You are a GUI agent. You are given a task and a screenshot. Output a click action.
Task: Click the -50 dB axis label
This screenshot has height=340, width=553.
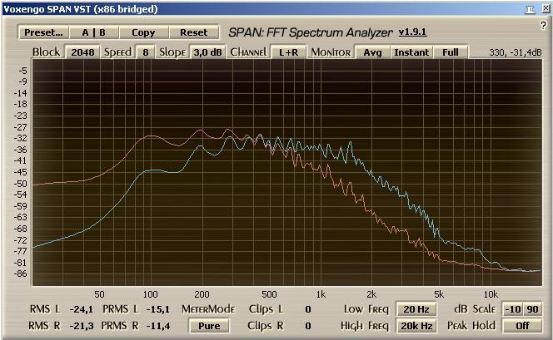point(20,184)
